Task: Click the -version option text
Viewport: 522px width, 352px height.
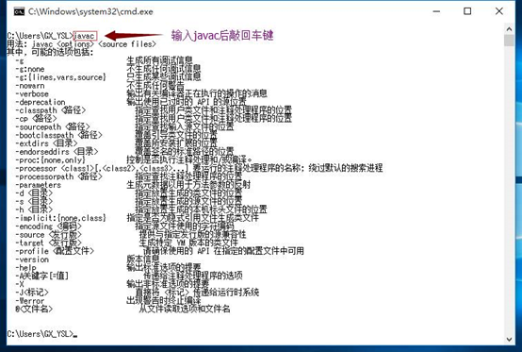Action: tap(32, 260)
